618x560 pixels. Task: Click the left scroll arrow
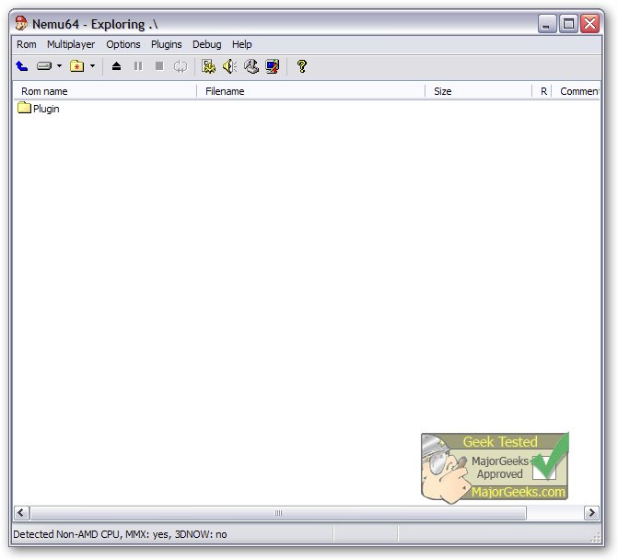tap(22, 513)
